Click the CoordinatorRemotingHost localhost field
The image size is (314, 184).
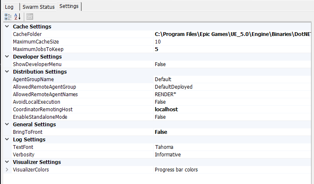pyautogui.click(x=166, y=110)
